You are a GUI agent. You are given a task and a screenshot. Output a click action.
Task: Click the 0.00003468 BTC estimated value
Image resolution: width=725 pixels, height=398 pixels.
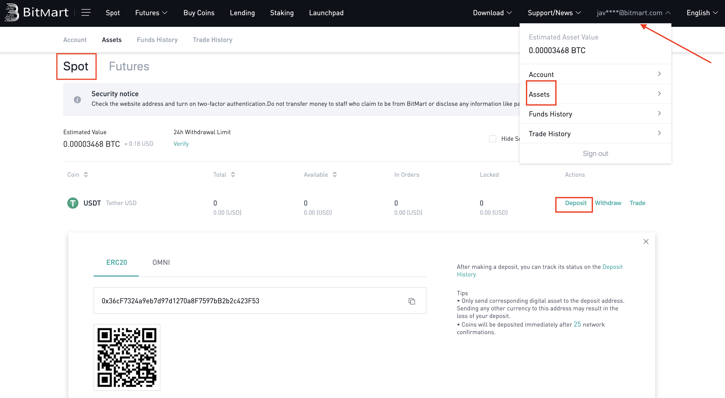[x=92, y=144]
